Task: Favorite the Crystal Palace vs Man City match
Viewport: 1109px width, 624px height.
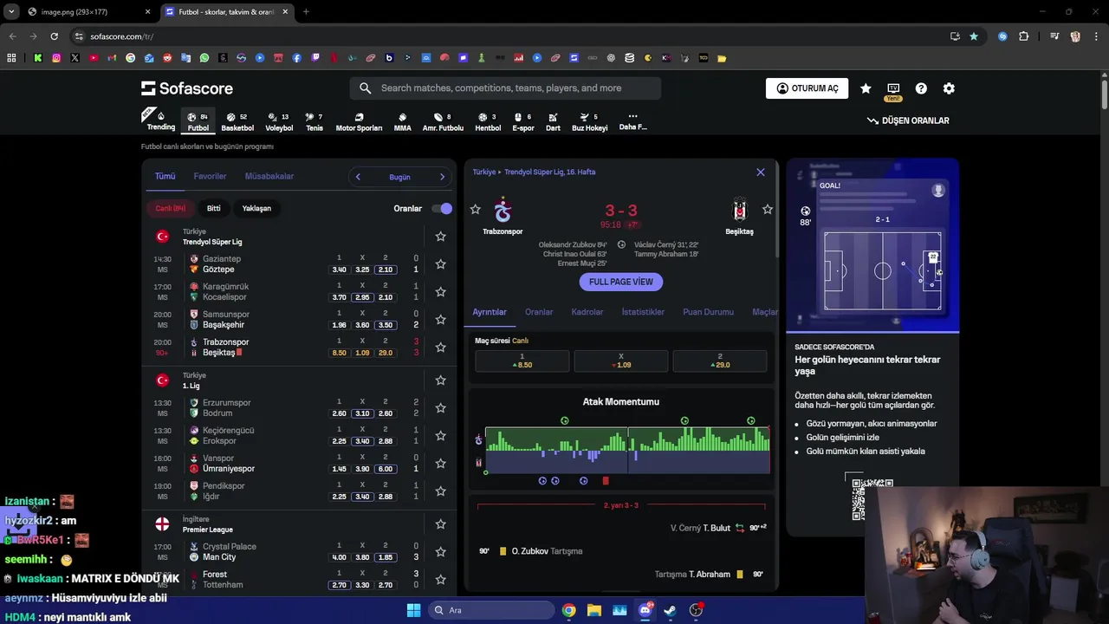Action: point(440,552)
